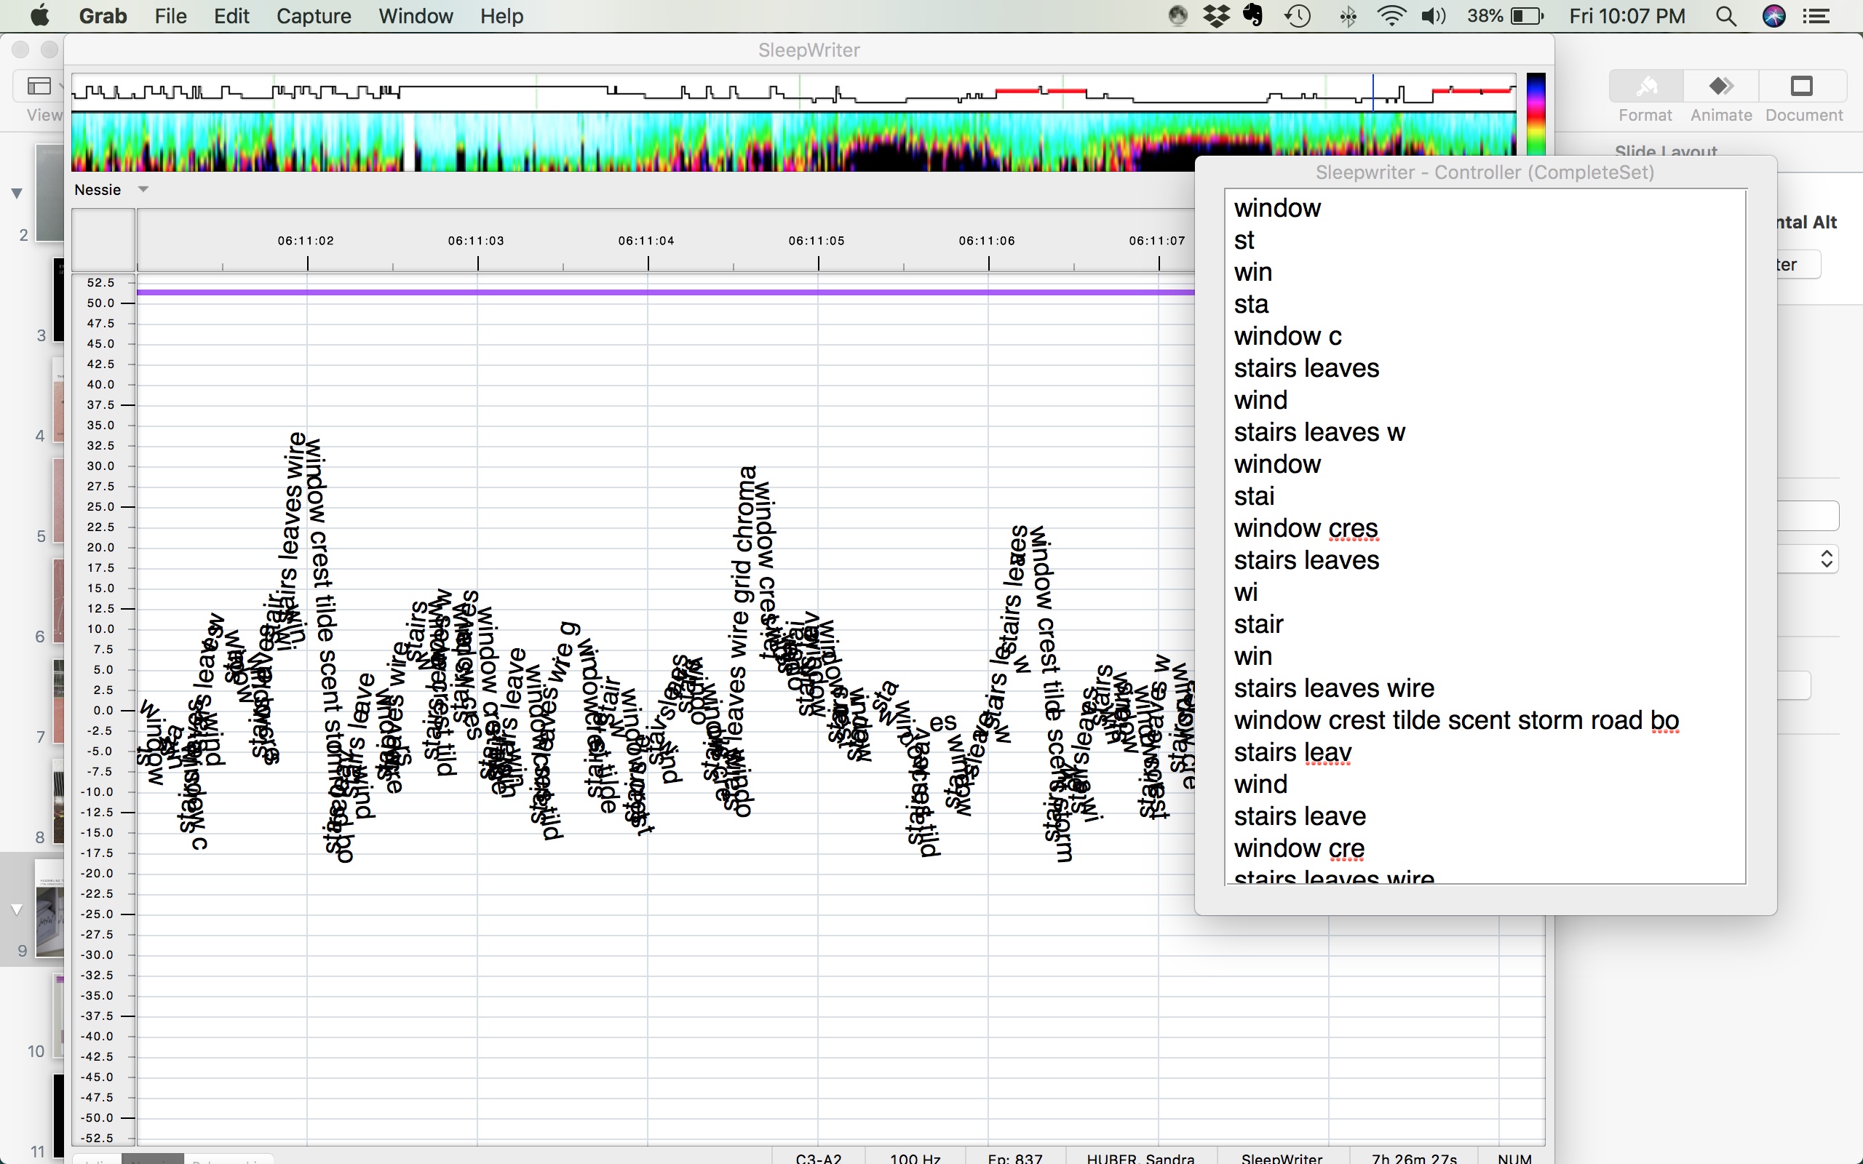Click the Controller line reading 'sta'
Viewport: 1863px width, 1164px height.
pos(1251,304)
